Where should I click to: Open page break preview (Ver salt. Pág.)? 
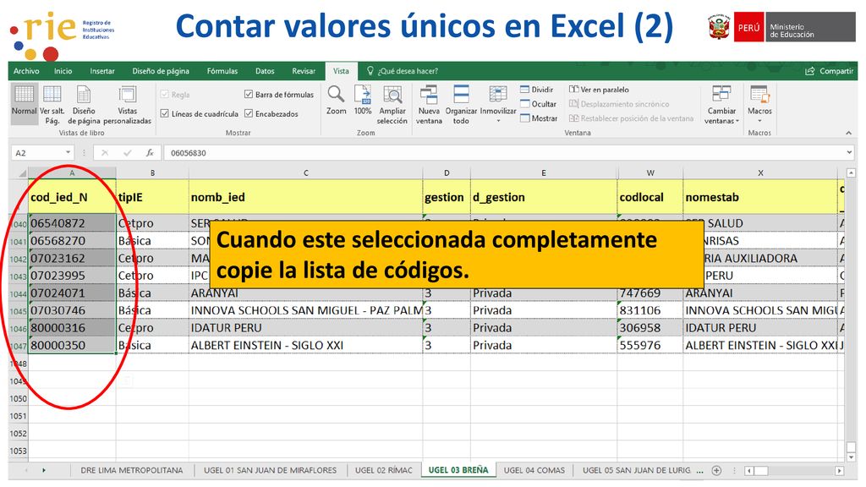click(x=52, y=105)
